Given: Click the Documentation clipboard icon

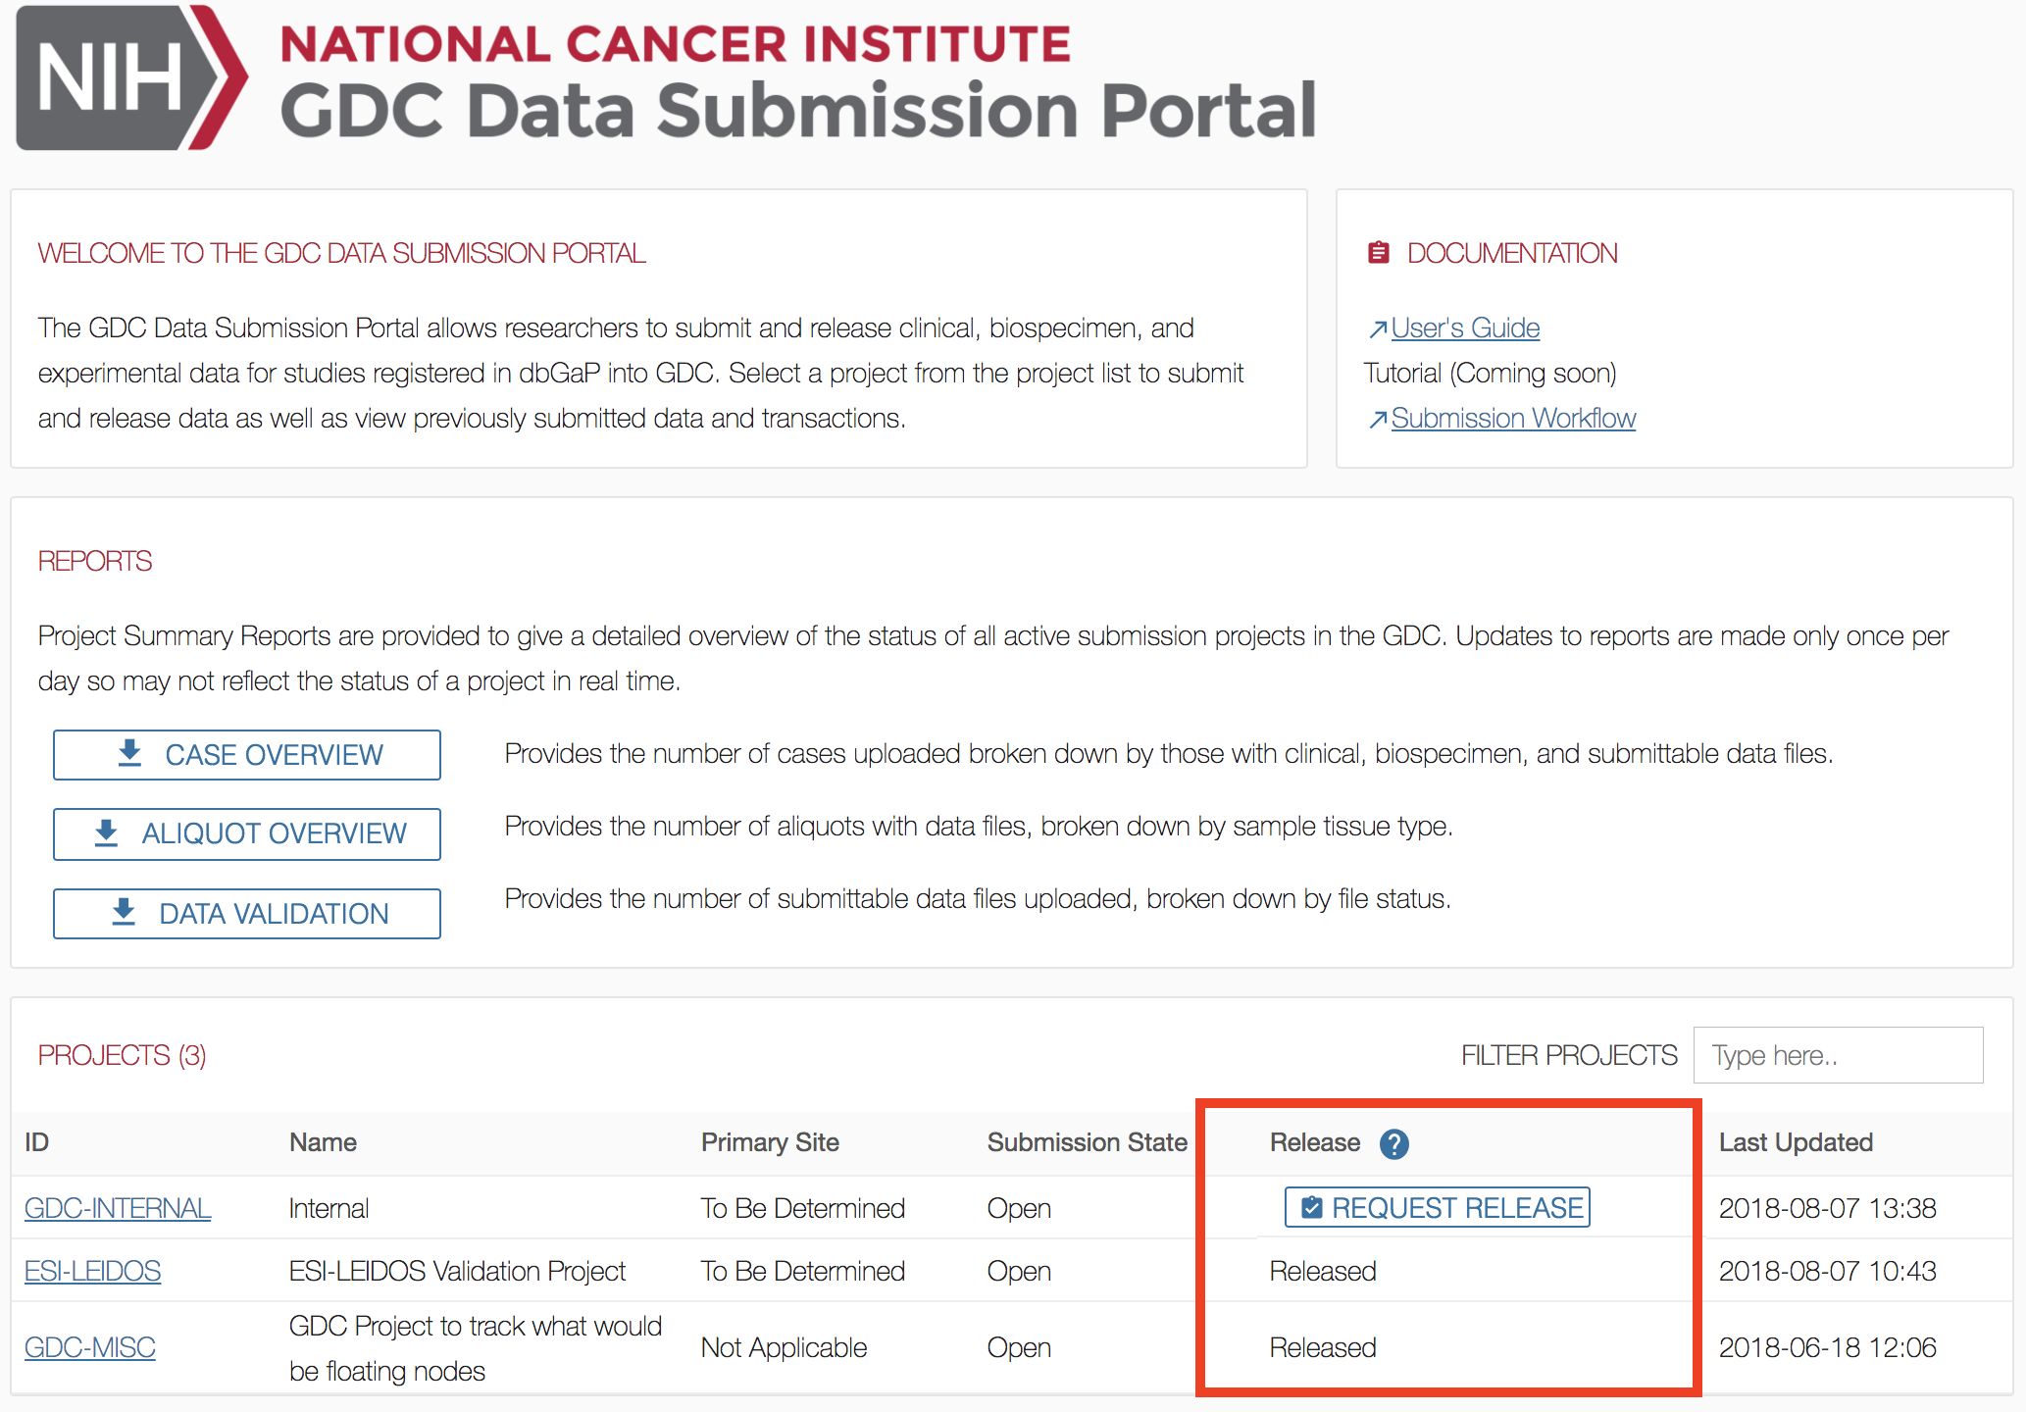Looking at the screenshot, I should point(1378,253).
